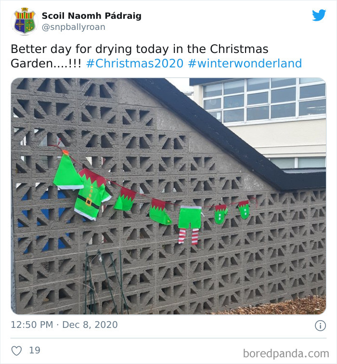Click the Dec 8, 2020 date
Screen dimensions: 337x364
(x=90, y=325)
